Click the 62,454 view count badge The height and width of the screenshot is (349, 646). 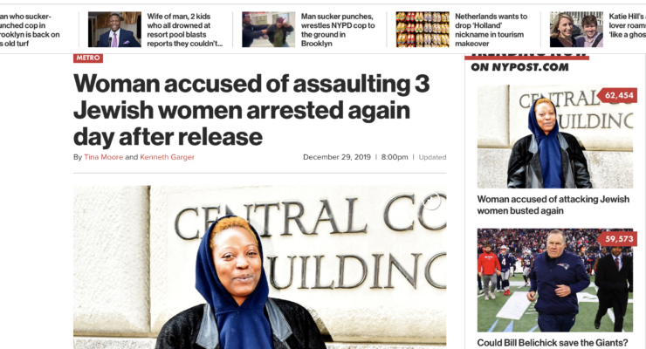(x=618, y=95)
